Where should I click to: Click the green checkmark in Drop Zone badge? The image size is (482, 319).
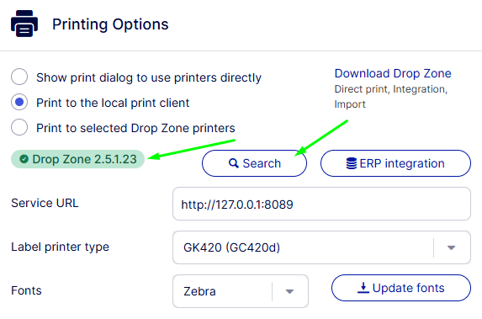[24, 159]
